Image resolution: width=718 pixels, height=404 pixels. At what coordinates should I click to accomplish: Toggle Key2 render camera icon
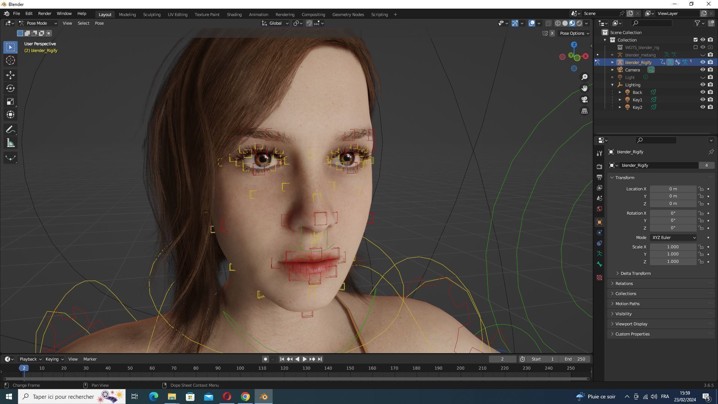[x=710, y=107]
